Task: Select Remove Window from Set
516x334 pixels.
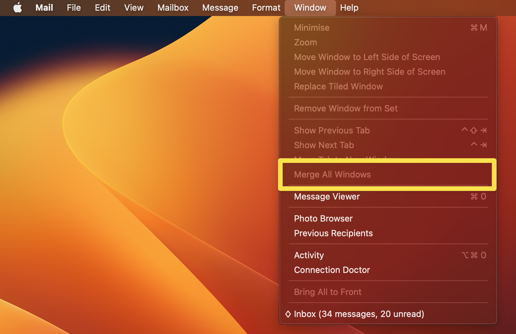Action: pos(346,108)
